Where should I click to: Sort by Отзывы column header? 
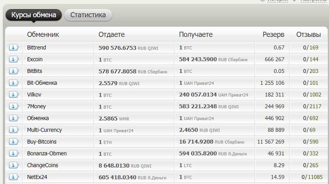[x=308, y=34]
